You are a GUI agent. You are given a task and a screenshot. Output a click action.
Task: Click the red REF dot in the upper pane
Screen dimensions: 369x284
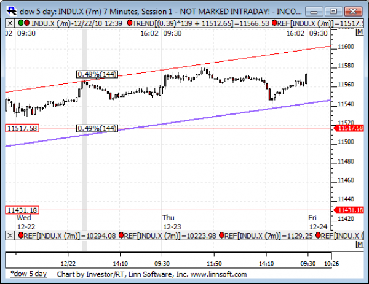[274, 23]
